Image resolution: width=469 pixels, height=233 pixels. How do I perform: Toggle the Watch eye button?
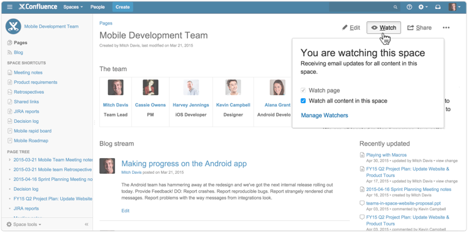point(383,28)
